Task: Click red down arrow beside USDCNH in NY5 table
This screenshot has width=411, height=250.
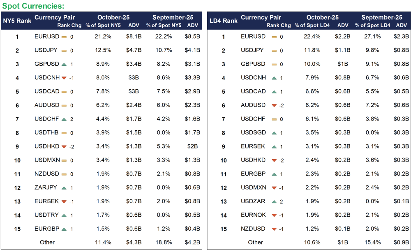Action: (64, 78)
